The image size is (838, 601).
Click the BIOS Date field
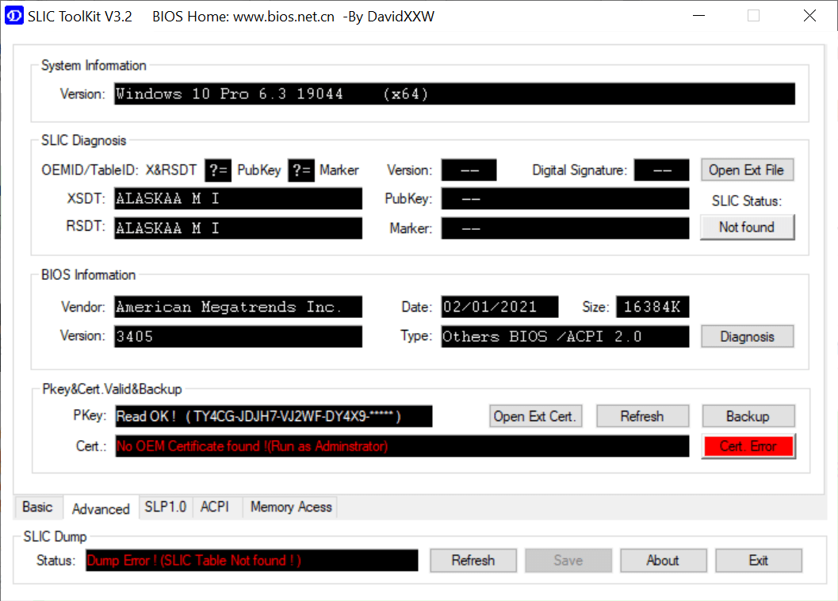point(499,307)
